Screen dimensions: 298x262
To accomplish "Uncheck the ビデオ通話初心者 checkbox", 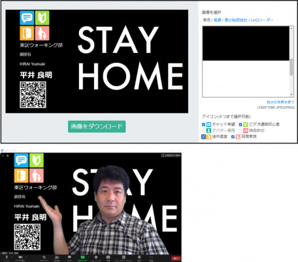I will 240,124.
